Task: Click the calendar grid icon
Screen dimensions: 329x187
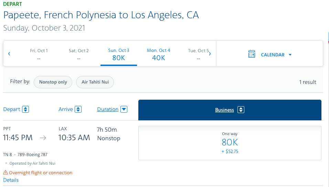Action: [x=252, y=54]
